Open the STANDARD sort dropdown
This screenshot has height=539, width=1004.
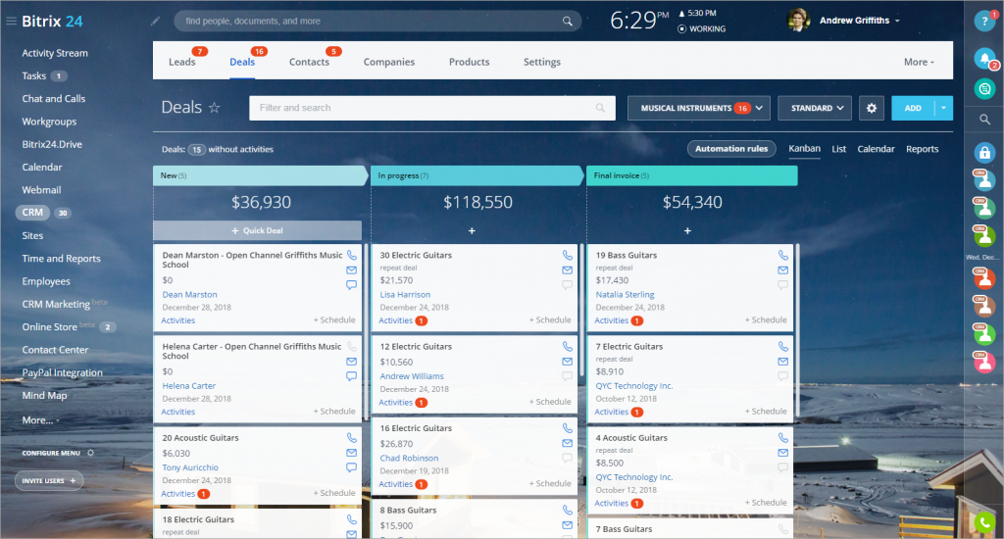pyautogui.click(x=815, y=108)
